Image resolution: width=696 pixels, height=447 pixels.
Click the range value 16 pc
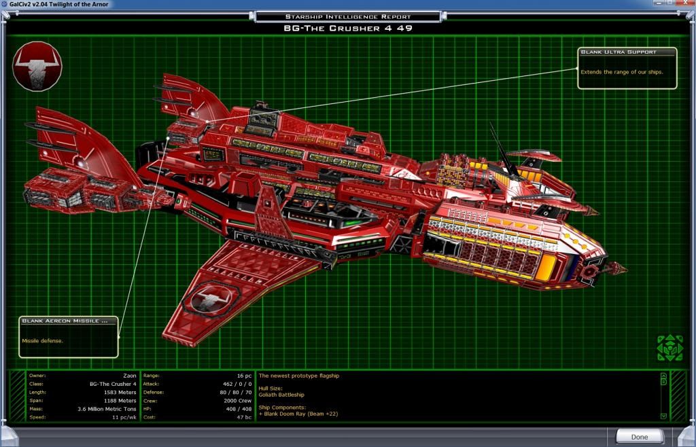[x=244, y=376]
